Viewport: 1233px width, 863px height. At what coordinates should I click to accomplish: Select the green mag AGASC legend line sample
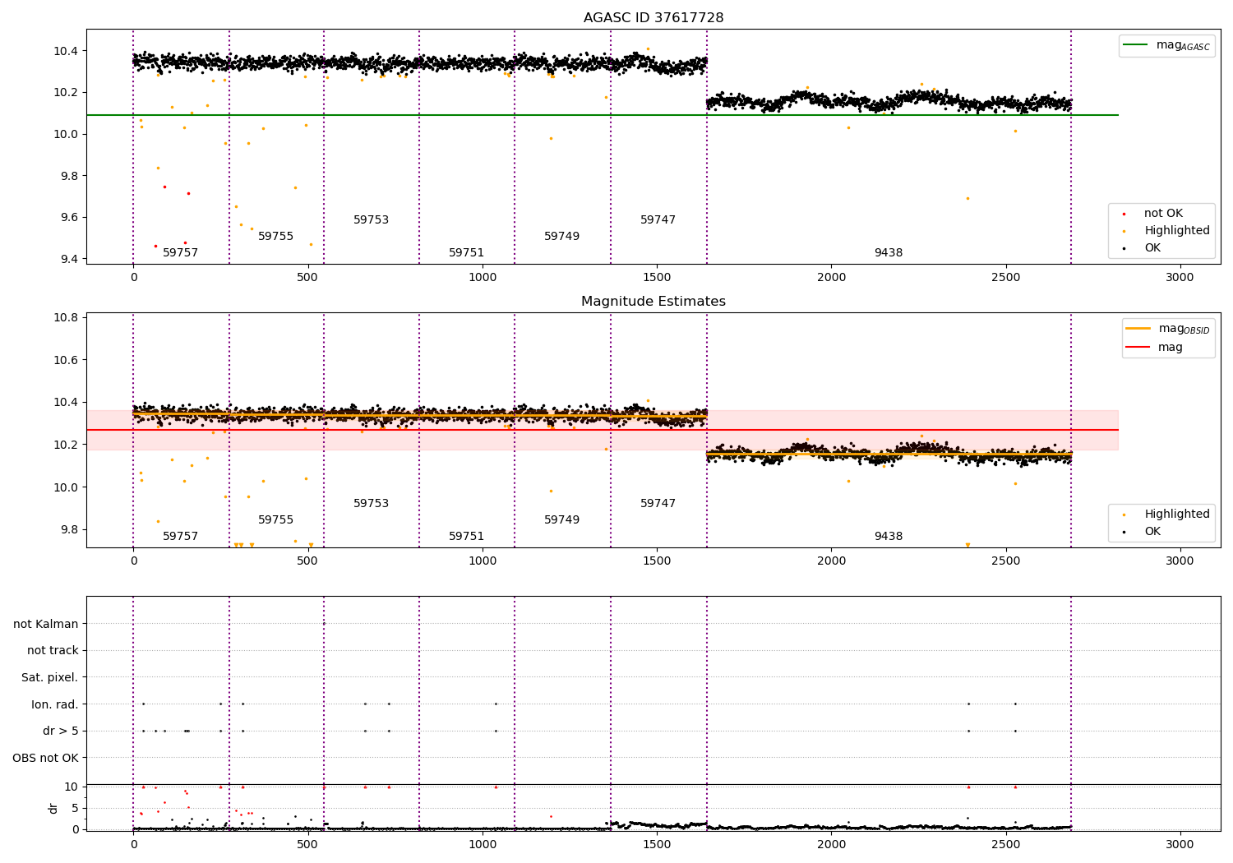click(x=1136, y=45)
